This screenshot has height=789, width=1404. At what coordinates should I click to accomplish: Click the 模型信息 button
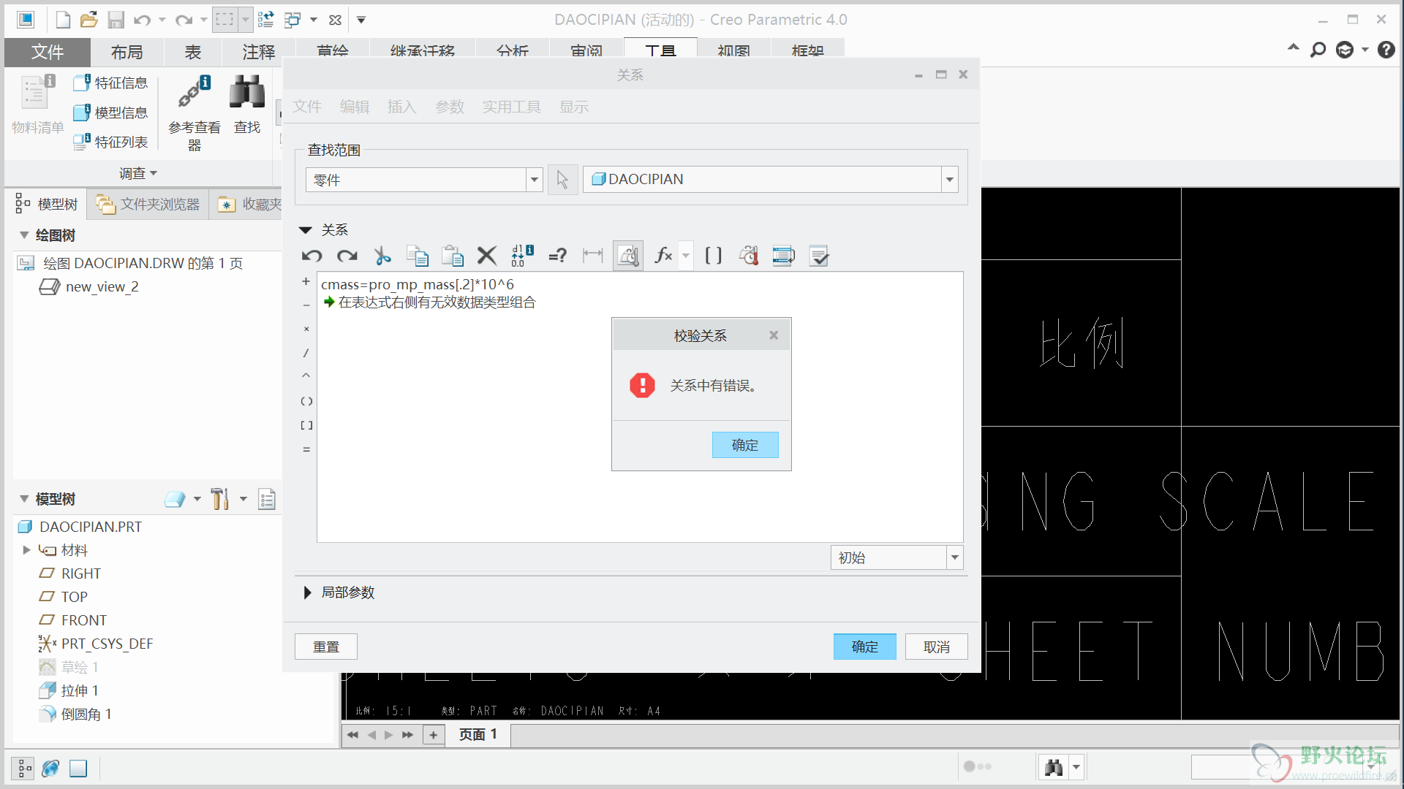[110, 113]
